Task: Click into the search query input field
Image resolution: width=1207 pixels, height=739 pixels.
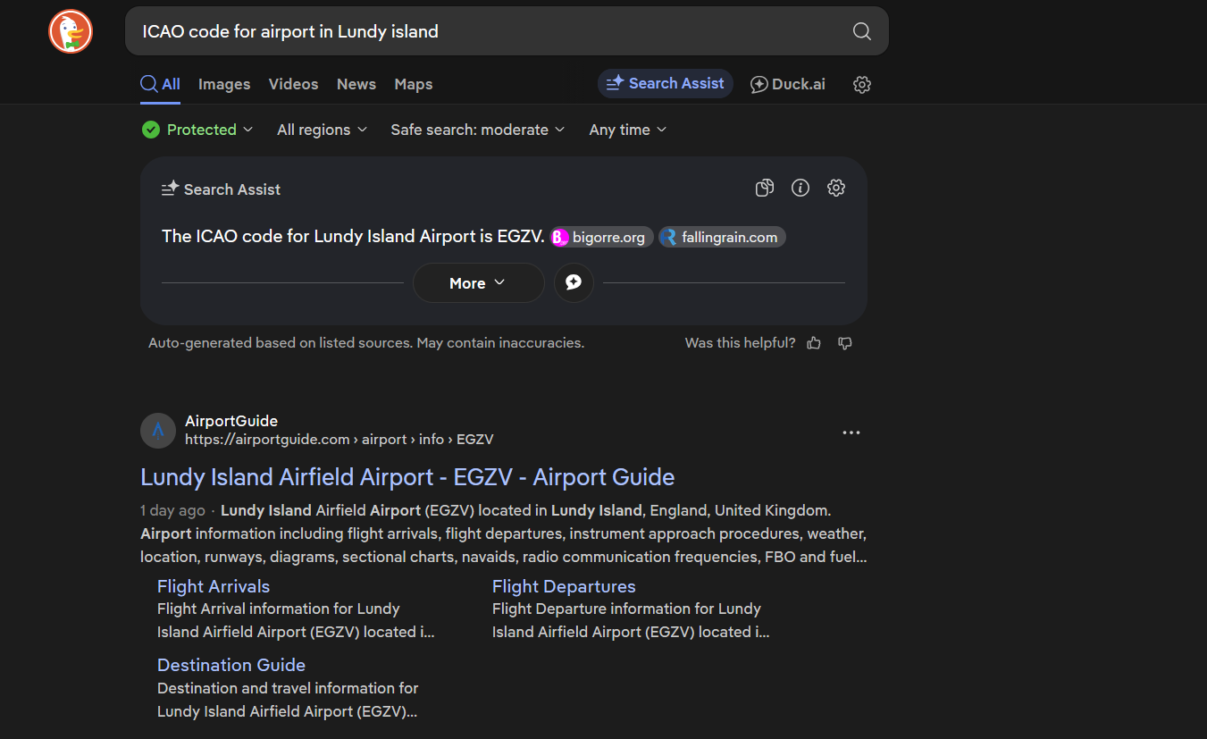Action: pos(482,31)
